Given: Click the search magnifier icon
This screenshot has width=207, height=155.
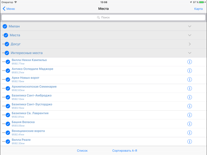Looking at the screenshot, I should click(x=98, y=17).
